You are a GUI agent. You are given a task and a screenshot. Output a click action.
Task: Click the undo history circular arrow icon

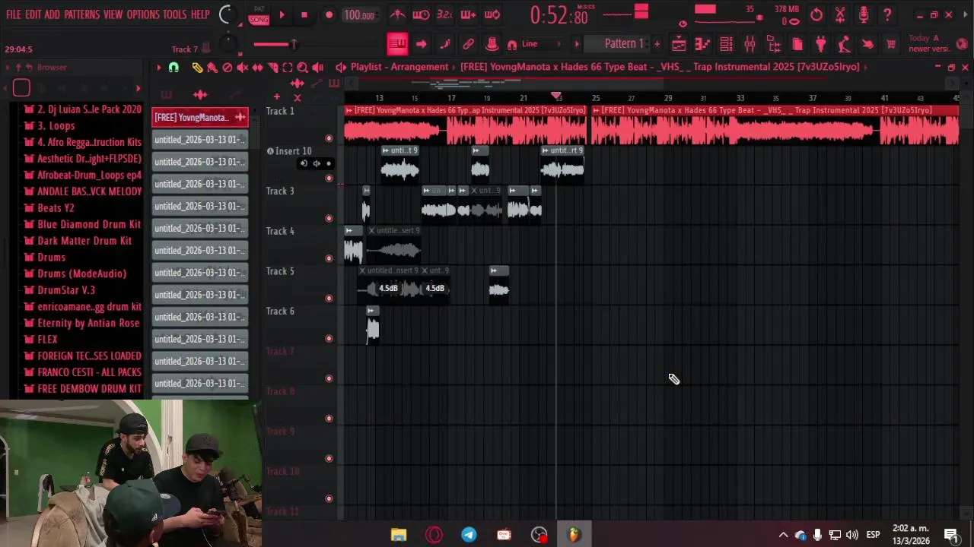[816, 14]
